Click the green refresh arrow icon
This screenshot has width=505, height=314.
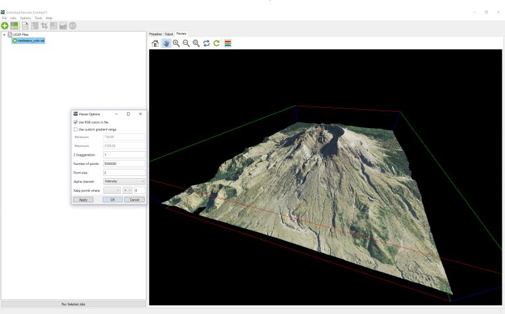coord(217,43)
